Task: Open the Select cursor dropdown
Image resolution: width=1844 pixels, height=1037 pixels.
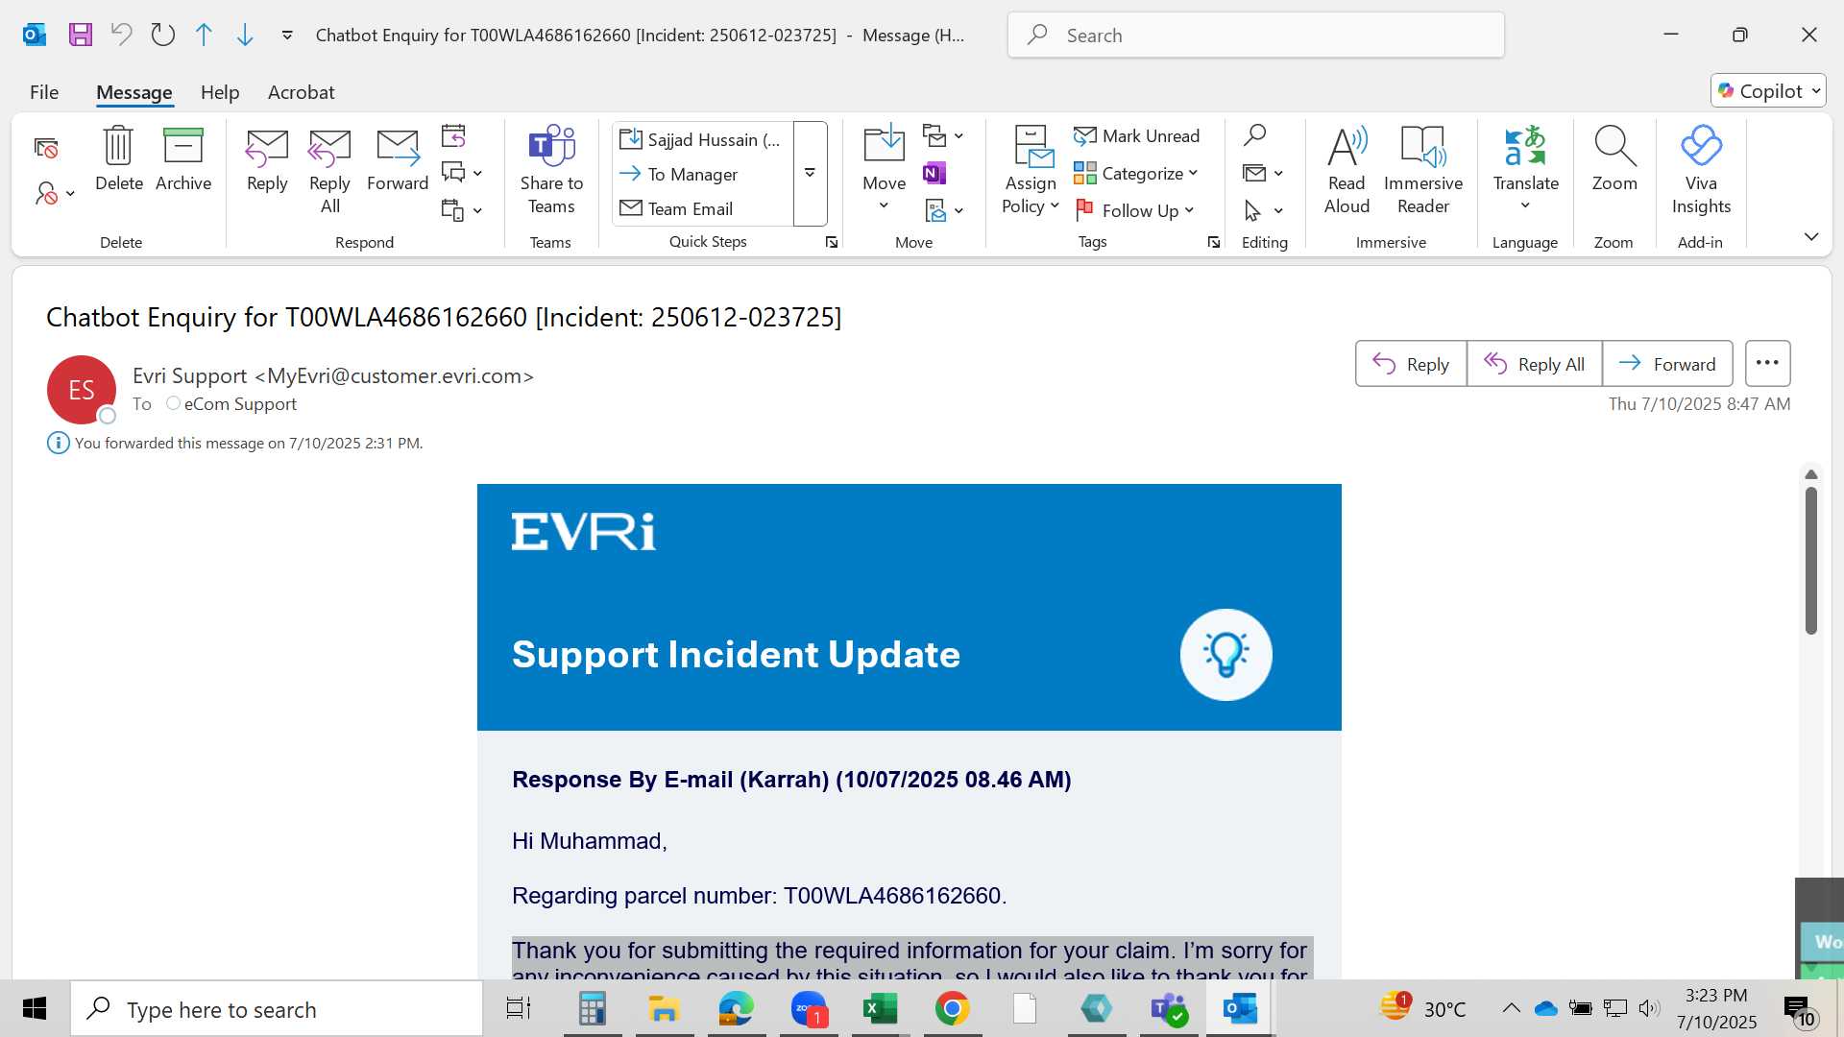Action: point(1263,210)
